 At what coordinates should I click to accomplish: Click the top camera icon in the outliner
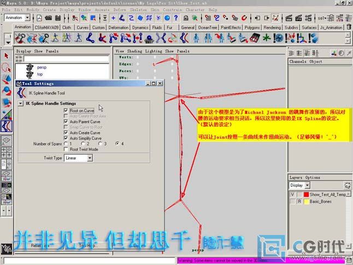coord(30,74)
